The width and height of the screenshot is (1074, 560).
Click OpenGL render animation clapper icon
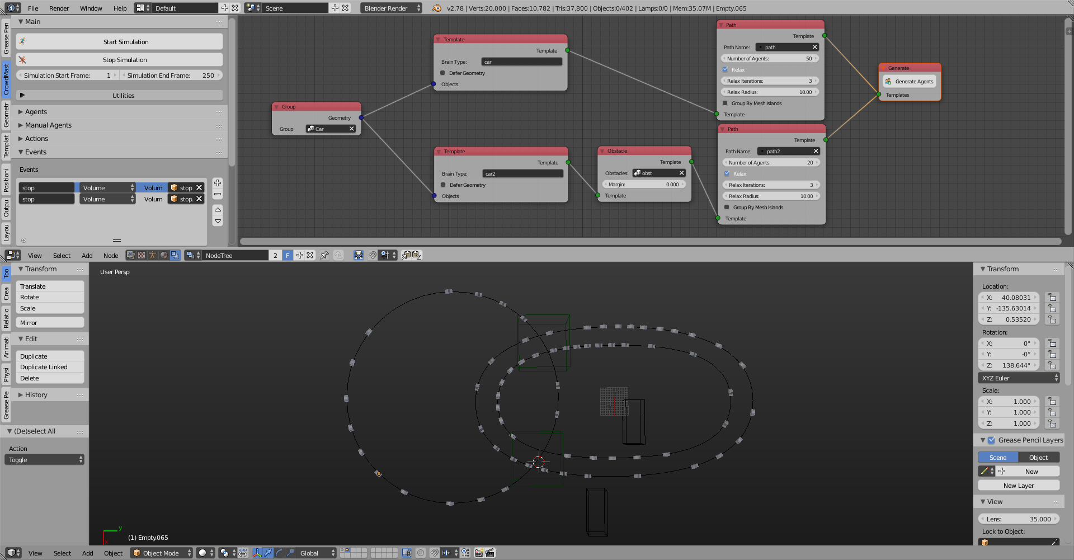pyautogui.click(x=490, y=553)
